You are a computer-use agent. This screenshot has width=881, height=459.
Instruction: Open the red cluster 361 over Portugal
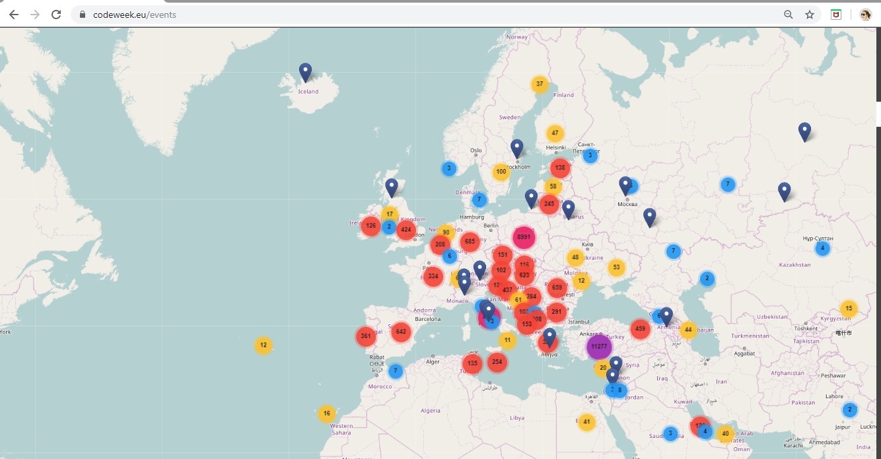(x=365, y=336)
